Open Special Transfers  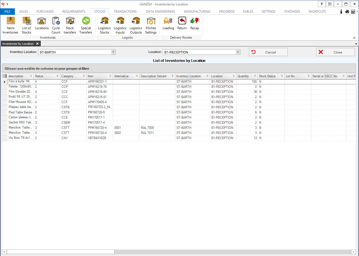click(x=86, y=25)
